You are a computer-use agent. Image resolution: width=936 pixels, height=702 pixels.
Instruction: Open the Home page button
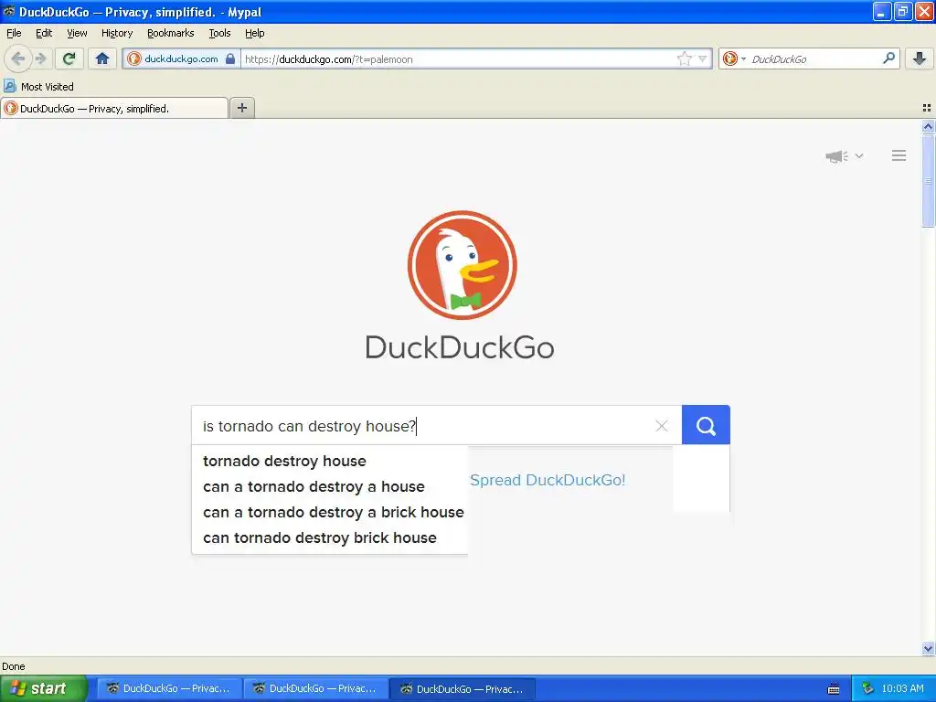pos(102,58)
